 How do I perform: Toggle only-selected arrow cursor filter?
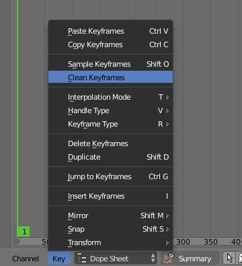(x=229, y=259)
